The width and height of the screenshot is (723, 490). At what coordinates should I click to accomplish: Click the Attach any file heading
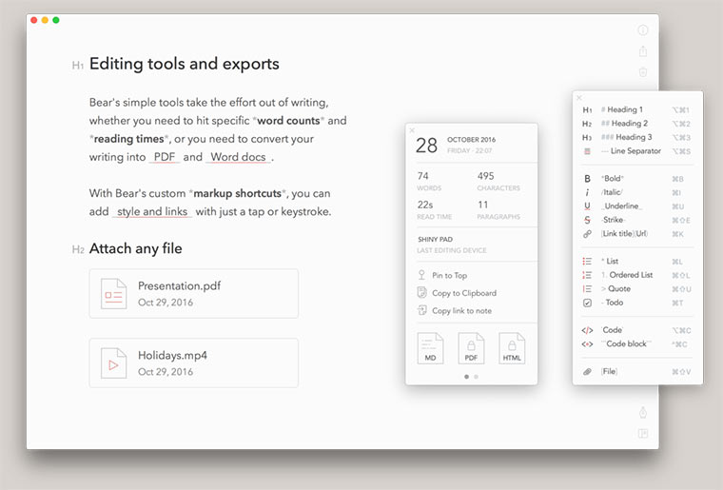135,248
